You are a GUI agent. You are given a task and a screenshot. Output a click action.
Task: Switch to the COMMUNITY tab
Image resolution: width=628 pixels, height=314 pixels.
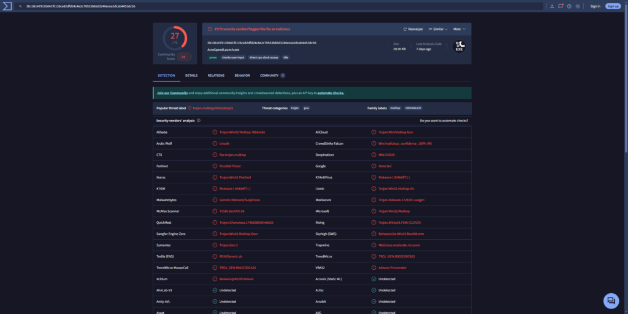[x=272, y=75]
